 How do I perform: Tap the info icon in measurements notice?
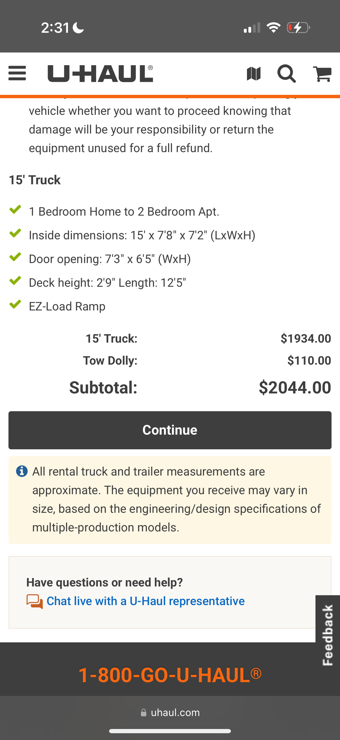[x=22, y=471]
